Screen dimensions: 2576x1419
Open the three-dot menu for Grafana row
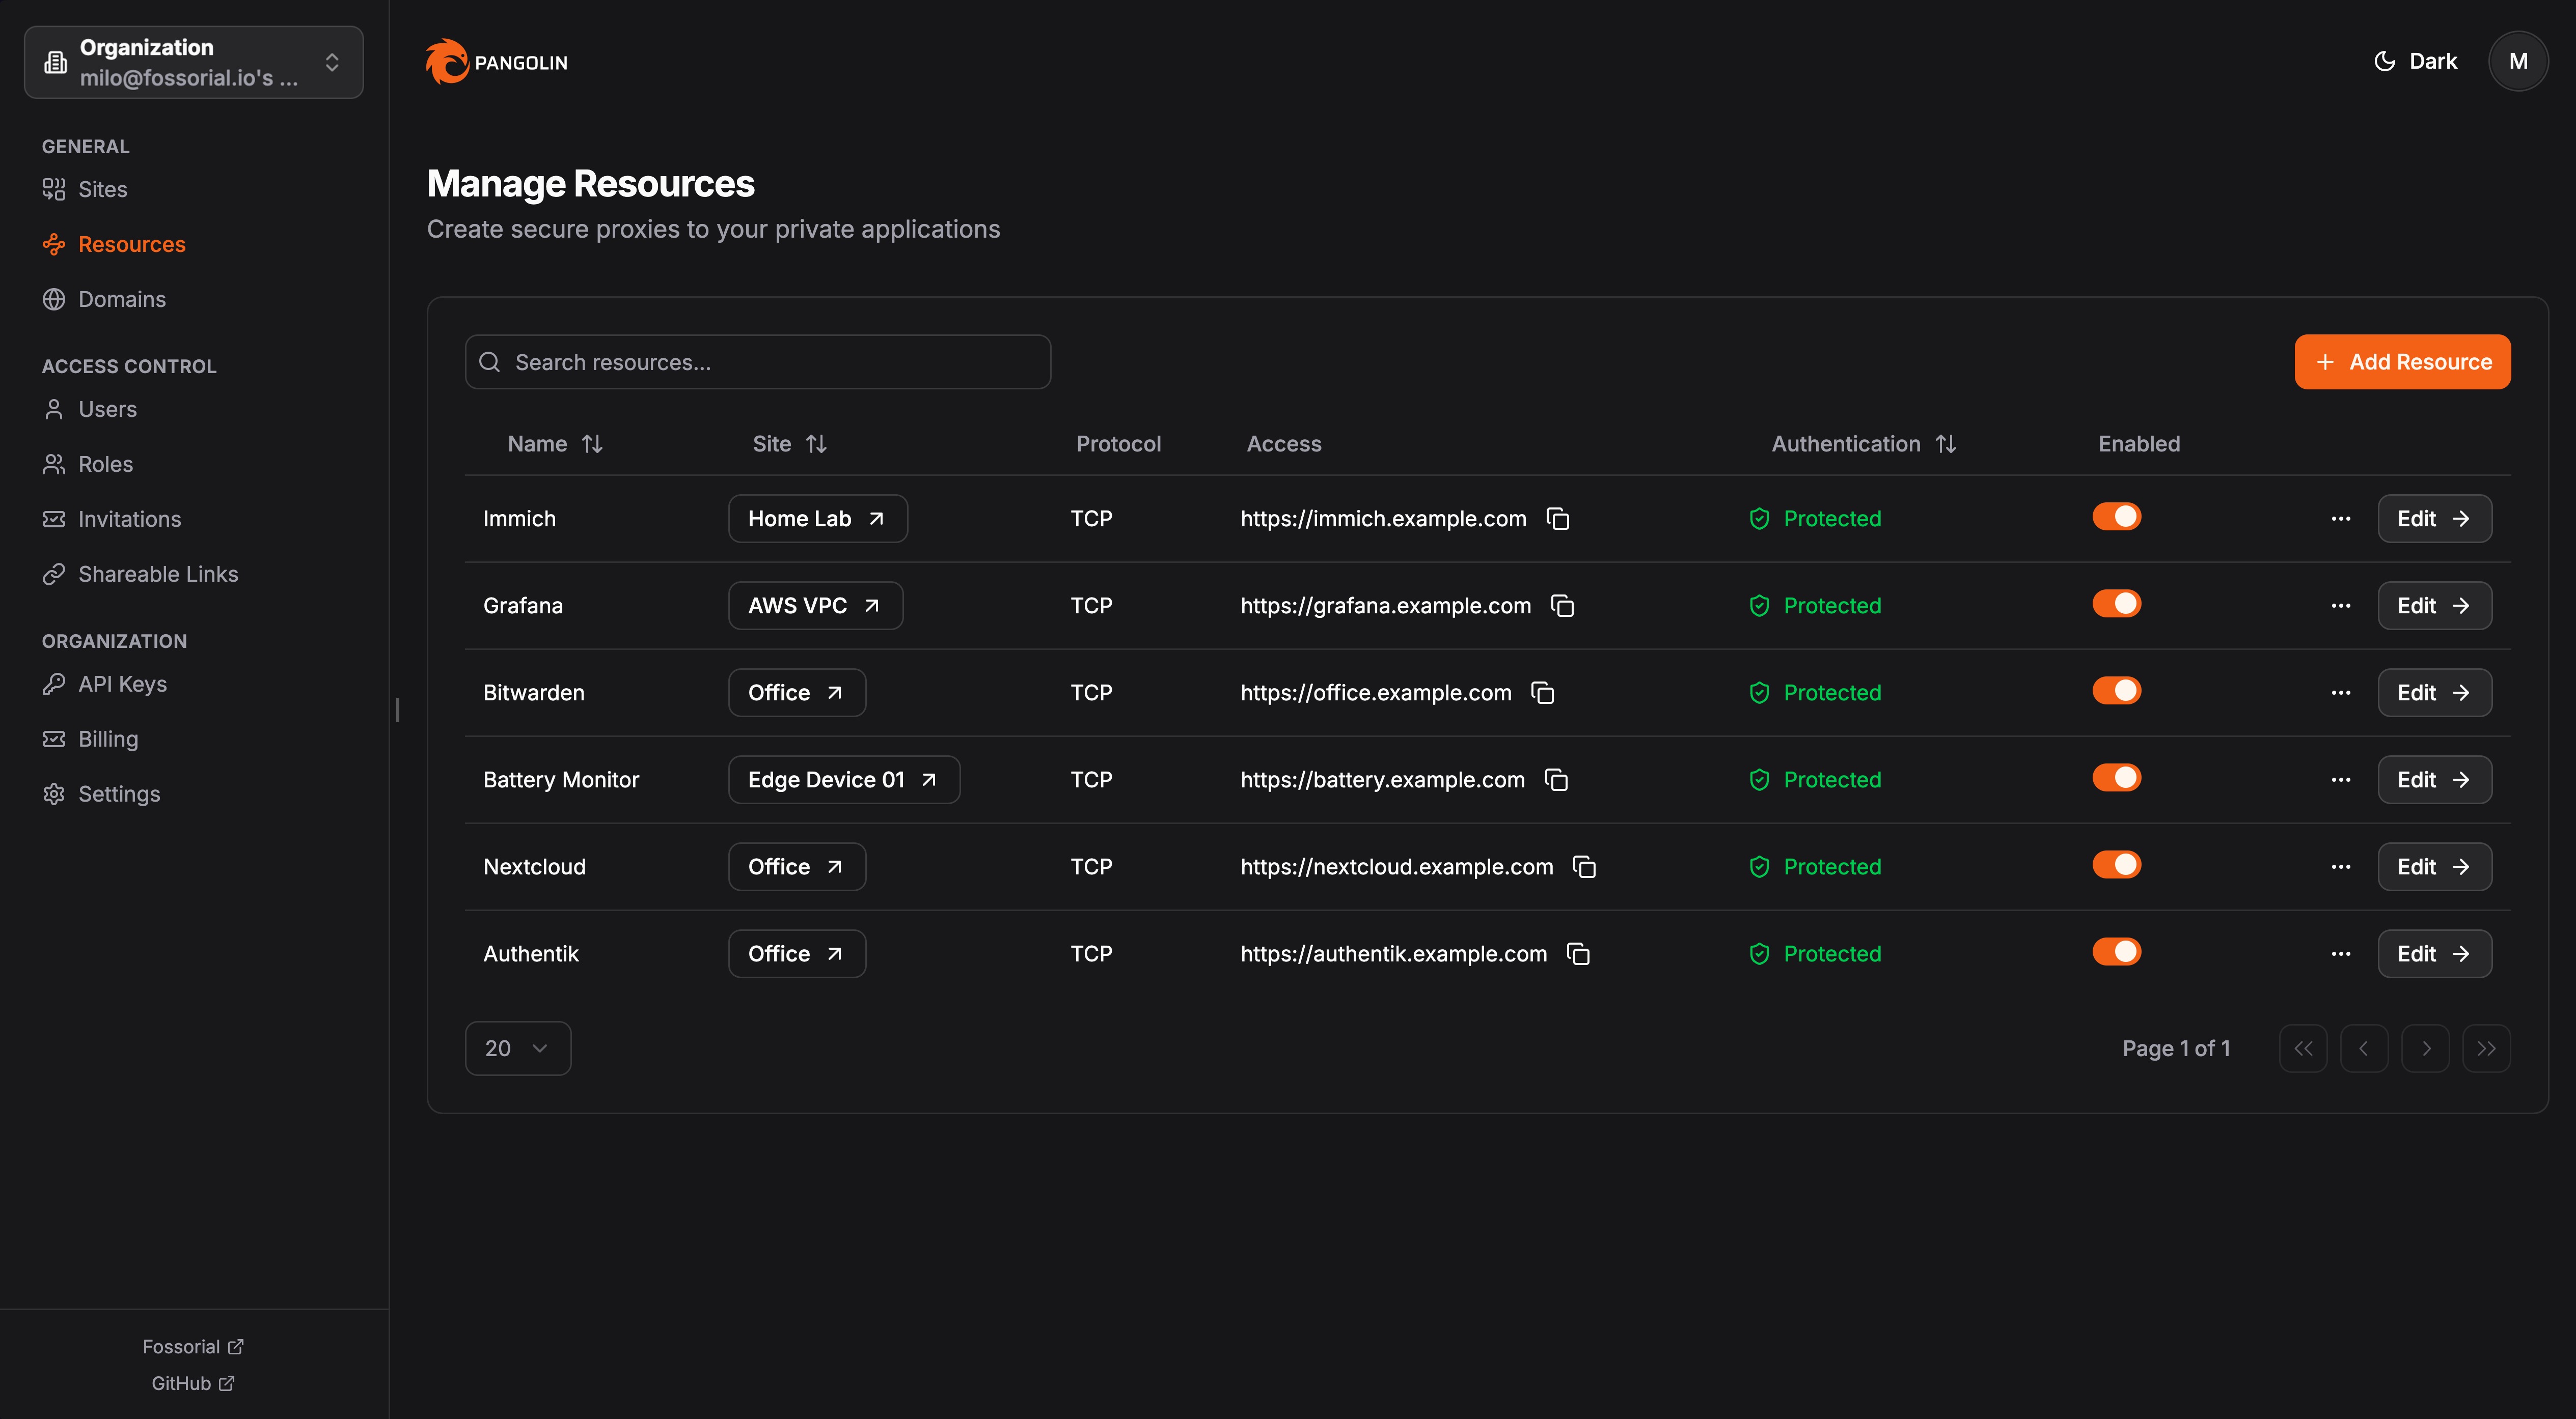pyautogui.click(x=2340, y=606)
